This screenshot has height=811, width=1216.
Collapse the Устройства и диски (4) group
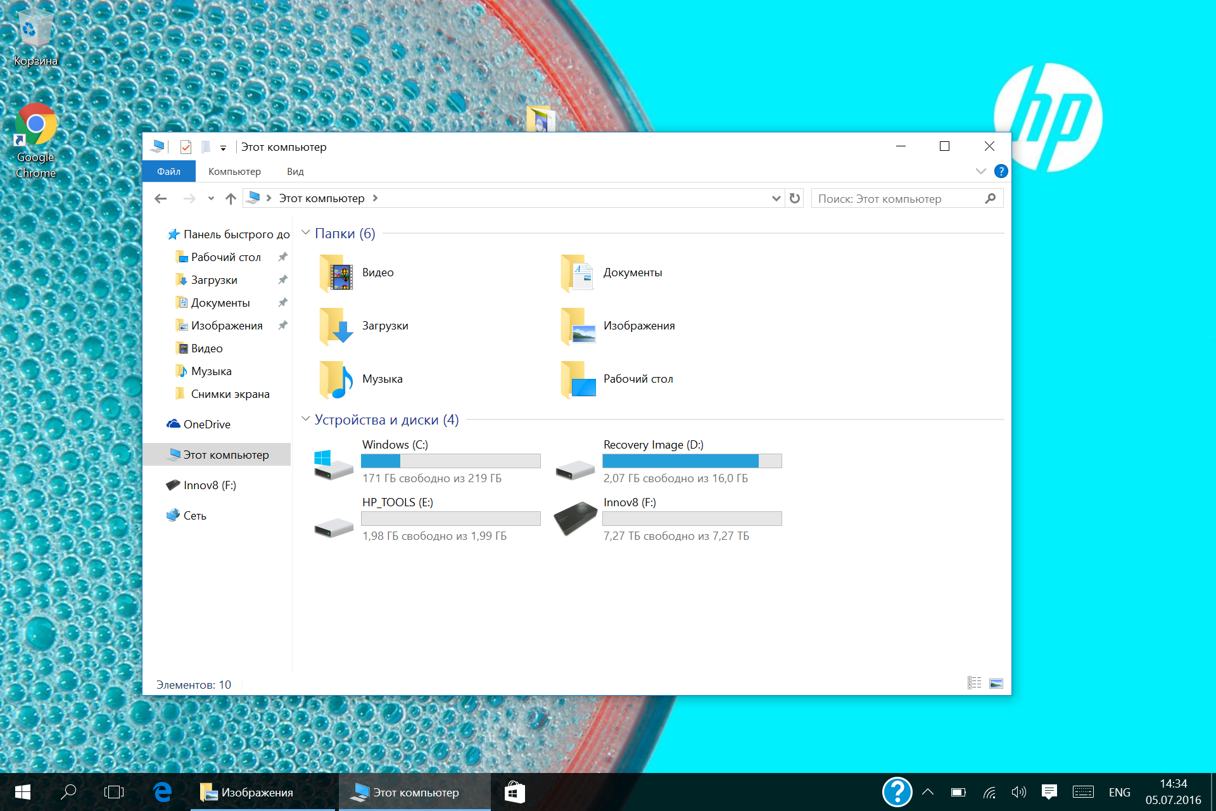[x=305, y=419]
